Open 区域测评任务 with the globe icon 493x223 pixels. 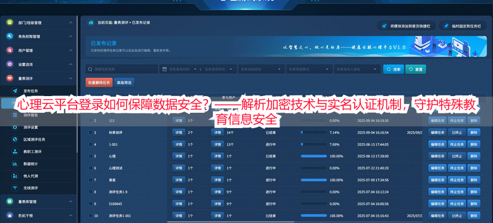pyautogui.click(x=15, y=139)
